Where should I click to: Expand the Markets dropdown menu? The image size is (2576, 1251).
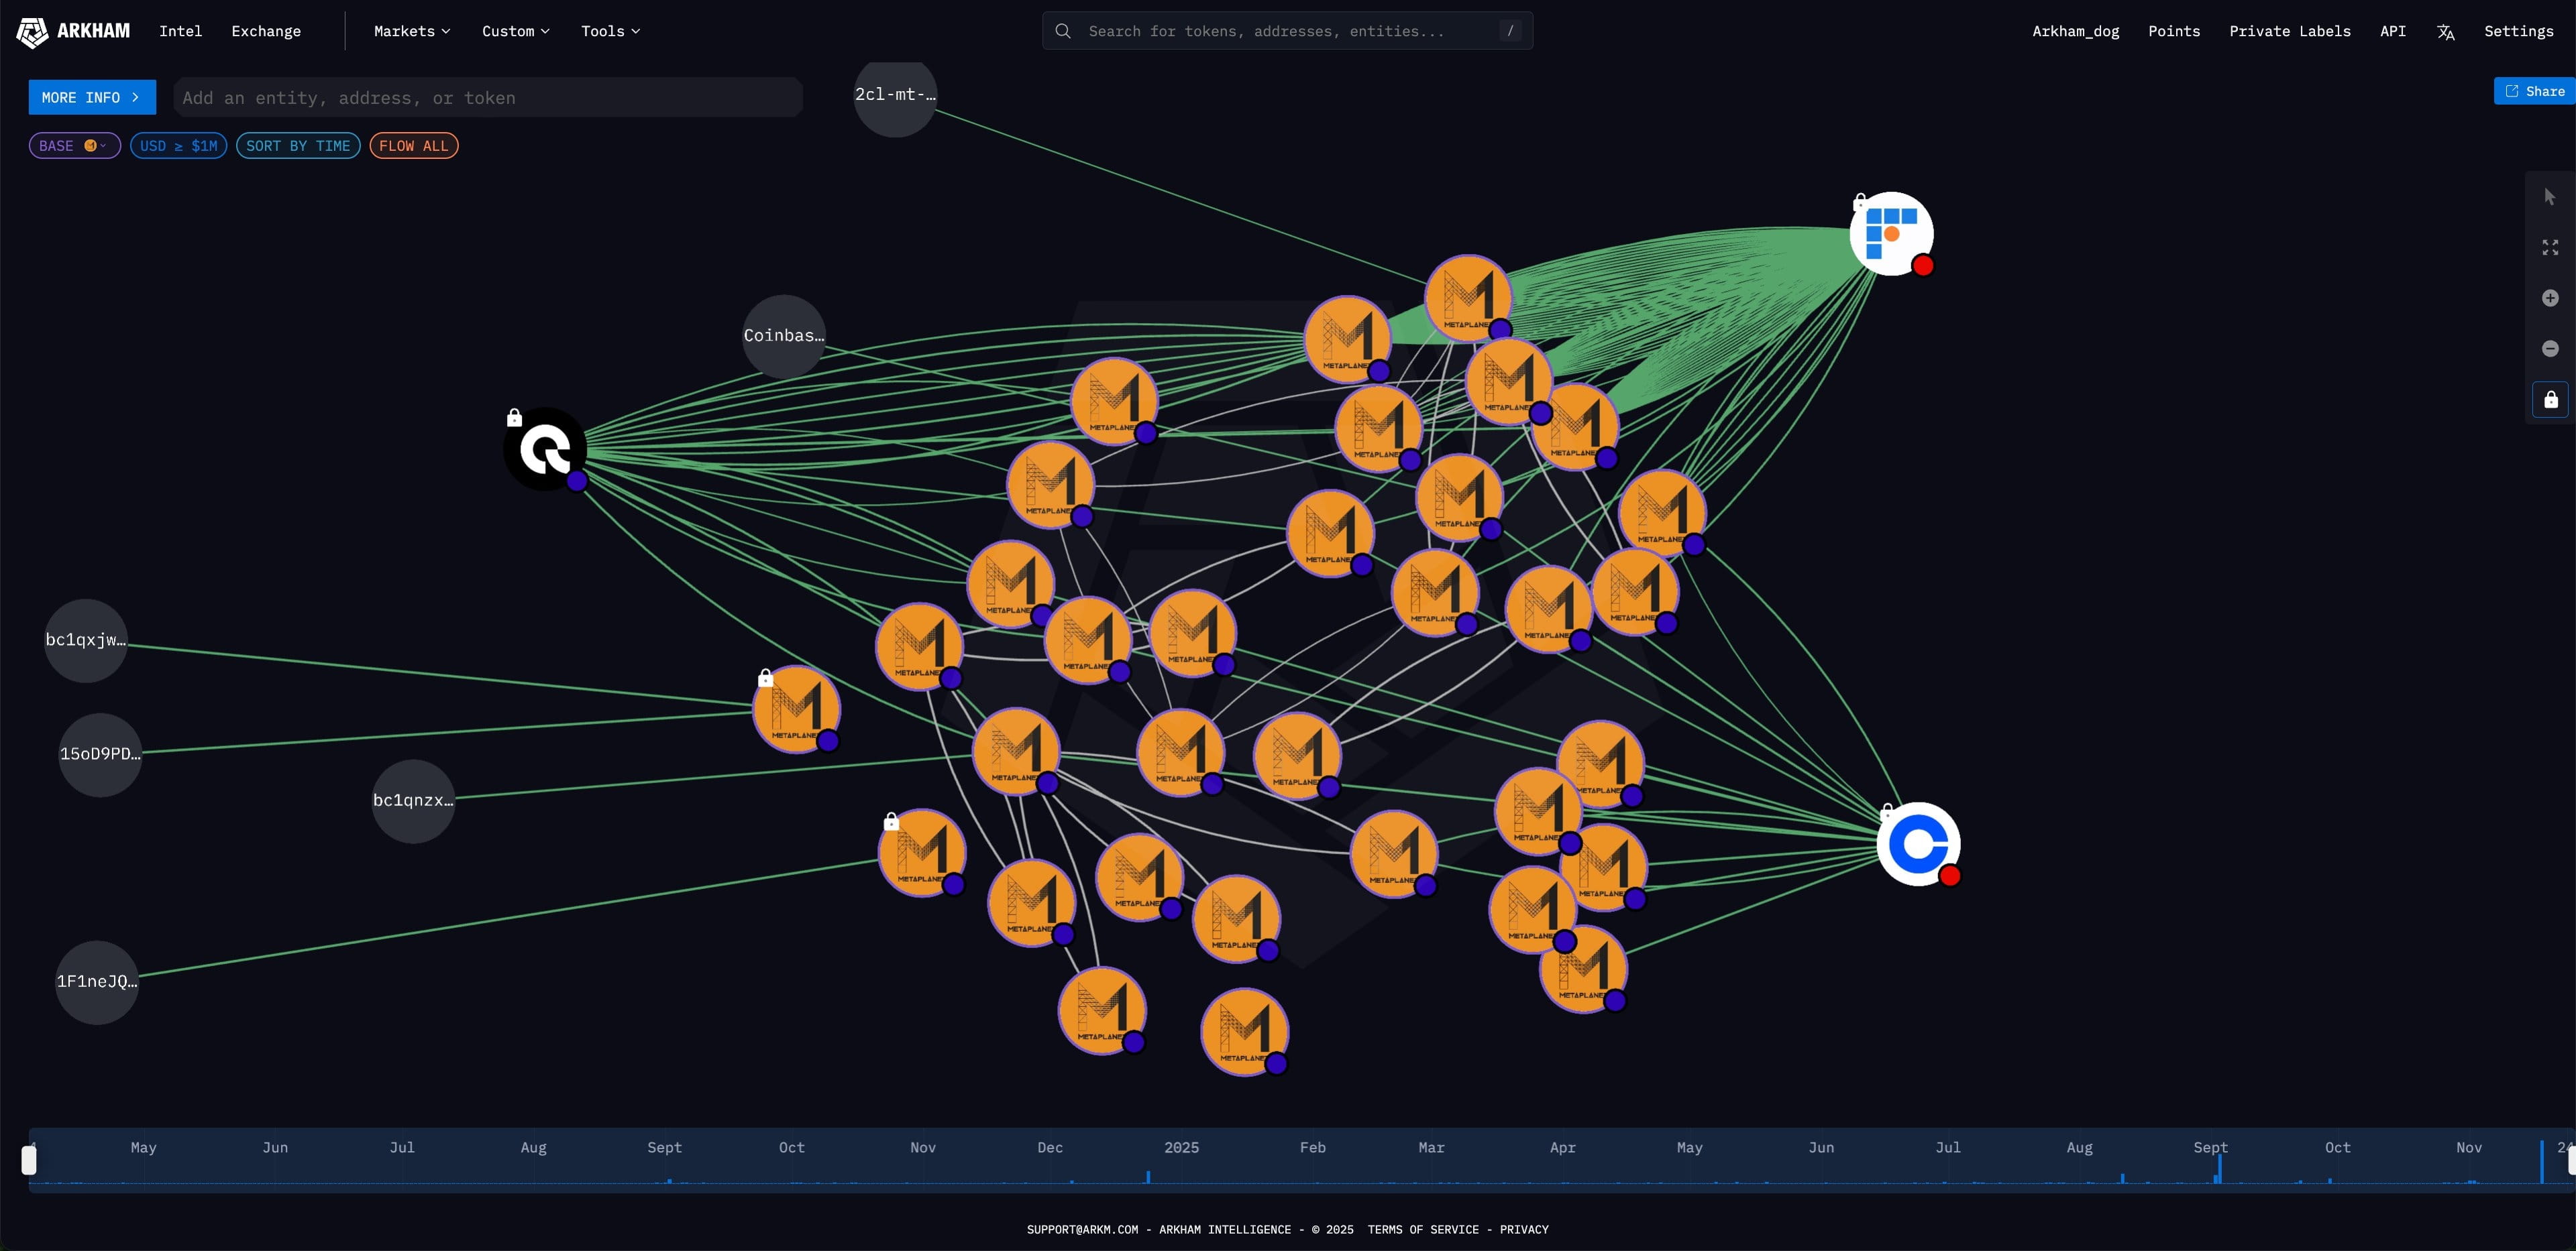point(412,31)
